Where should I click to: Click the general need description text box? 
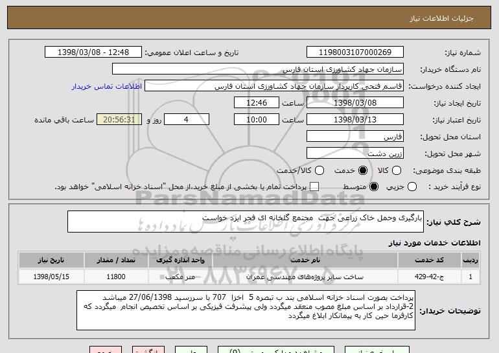click(x=246, y=222)
